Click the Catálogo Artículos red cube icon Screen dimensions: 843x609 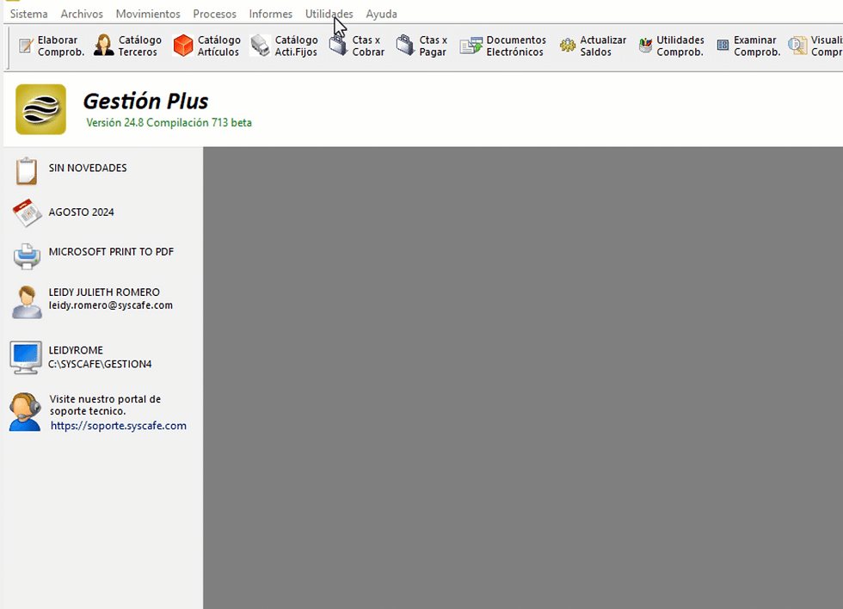182,45
